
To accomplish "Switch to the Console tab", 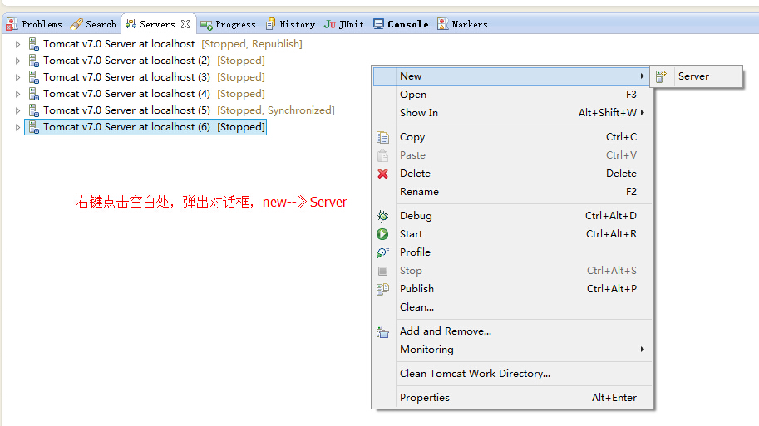I will coord(401,24).
